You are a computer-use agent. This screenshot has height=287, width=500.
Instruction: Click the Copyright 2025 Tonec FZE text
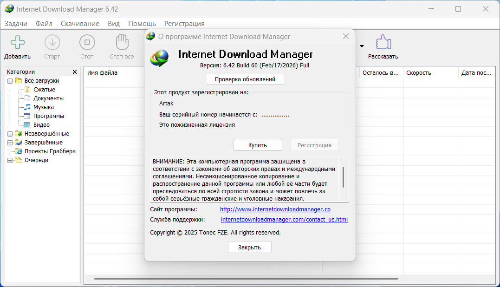215,233
